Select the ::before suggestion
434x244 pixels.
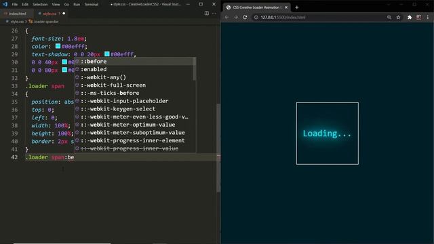coord(134,62)
